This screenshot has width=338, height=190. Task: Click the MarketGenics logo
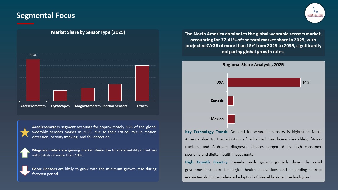[315, 13]
